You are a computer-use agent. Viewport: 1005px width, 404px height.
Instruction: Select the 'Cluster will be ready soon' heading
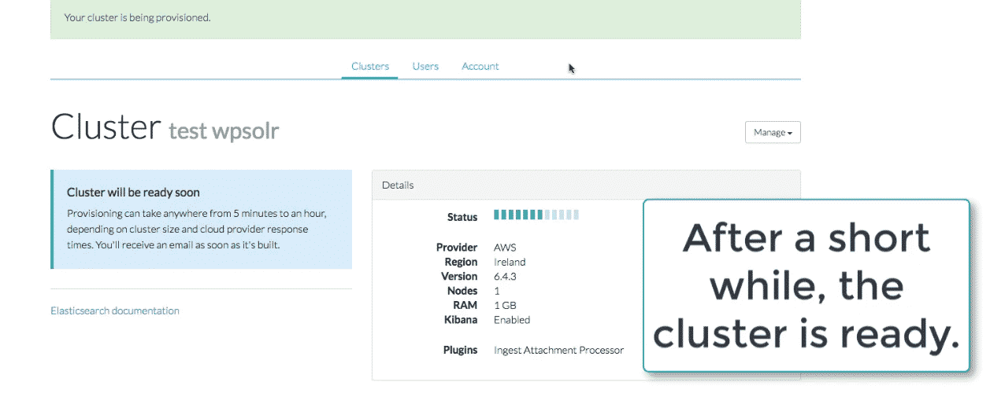pyautogui.click(x=133, y=192)
